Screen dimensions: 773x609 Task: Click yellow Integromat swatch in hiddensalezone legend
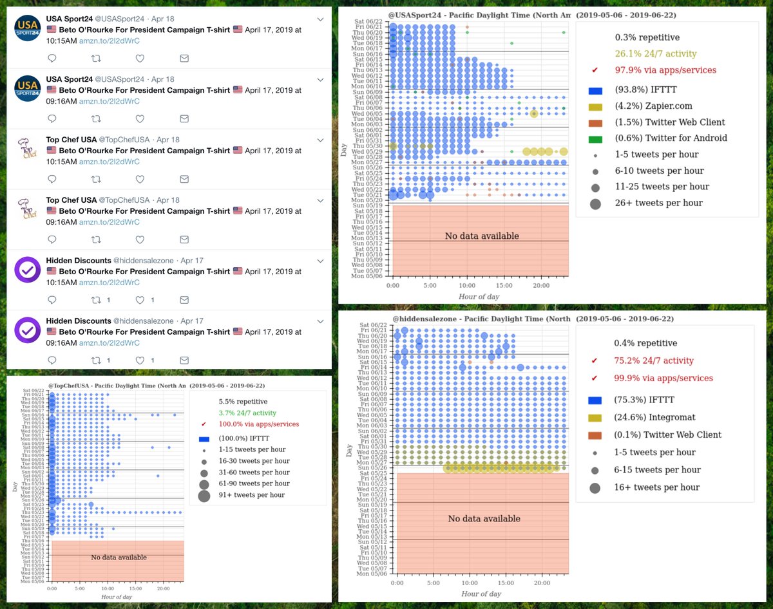coord(595,417)
